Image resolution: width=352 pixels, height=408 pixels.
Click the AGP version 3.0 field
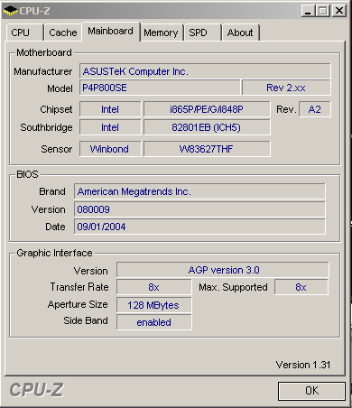(223, 270)
